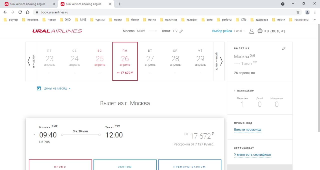Open the гос.органы bookmark folder

pyautogui.click(x=299, y=19)
